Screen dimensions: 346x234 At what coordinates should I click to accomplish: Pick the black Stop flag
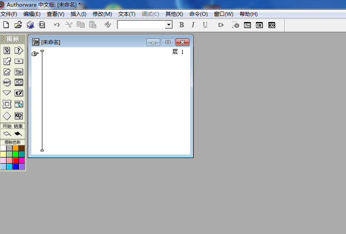pyautogui.click(x=19, y=133)
